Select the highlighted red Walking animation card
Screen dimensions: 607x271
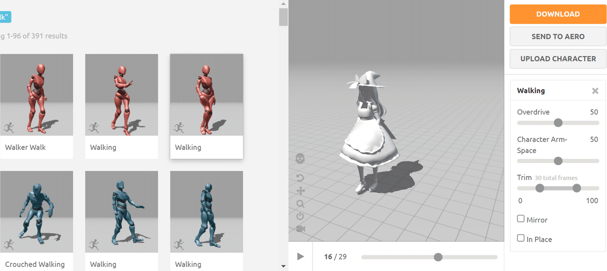click(206, 106)
